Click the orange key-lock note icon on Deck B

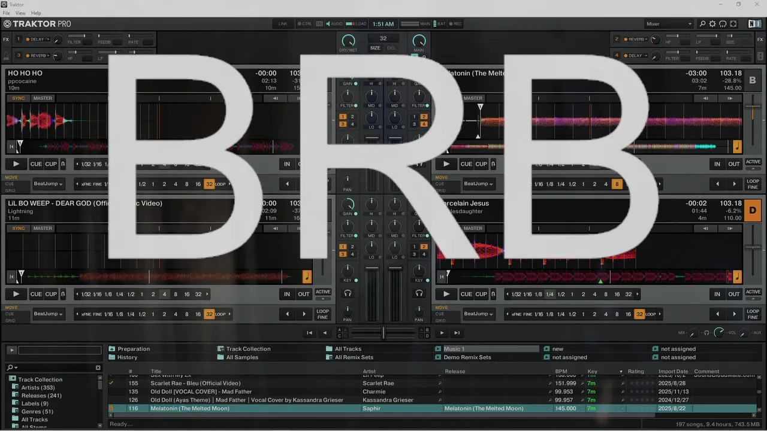point(737,147)
